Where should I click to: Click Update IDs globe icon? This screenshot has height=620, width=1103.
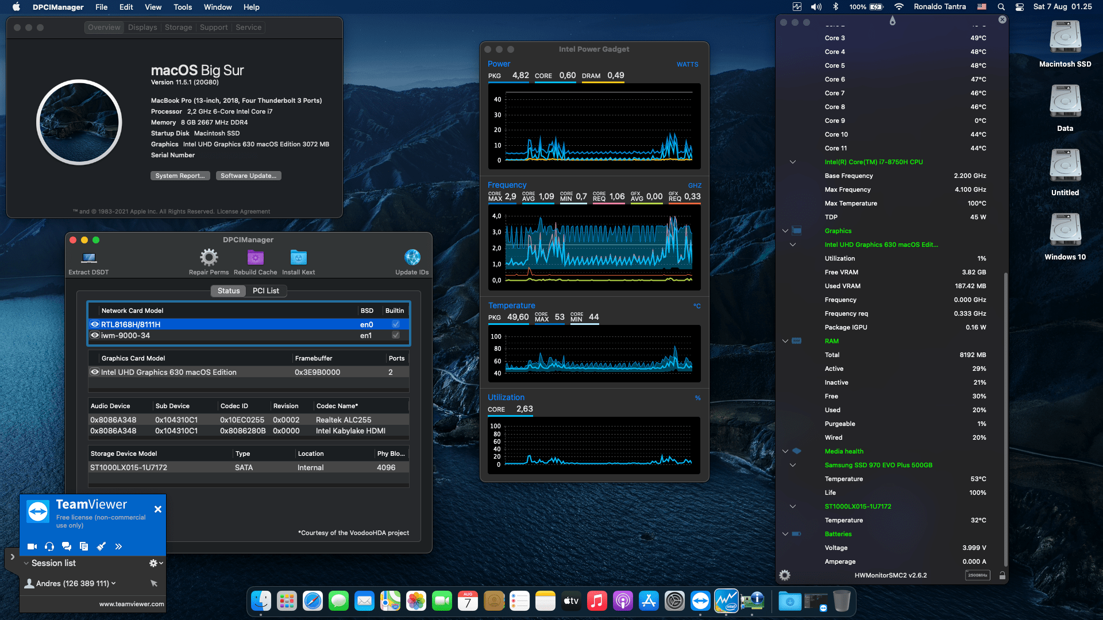(412, 257)
